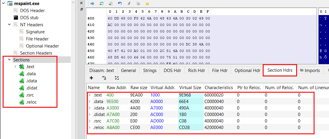Close the hex view pane with X

pyautogui.click(x=82, y=3)
